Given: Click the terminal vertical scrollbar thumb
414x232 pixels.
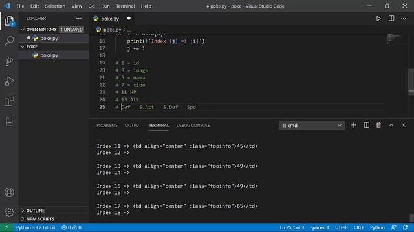Looking at the screenshot, I should pyautogui.click(x=411, y=218).
